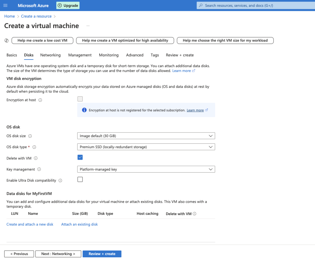The height and width of the screenshot is (261, 315).
Task: Click blue info icon in encryption notice
Action: point(84,110)
